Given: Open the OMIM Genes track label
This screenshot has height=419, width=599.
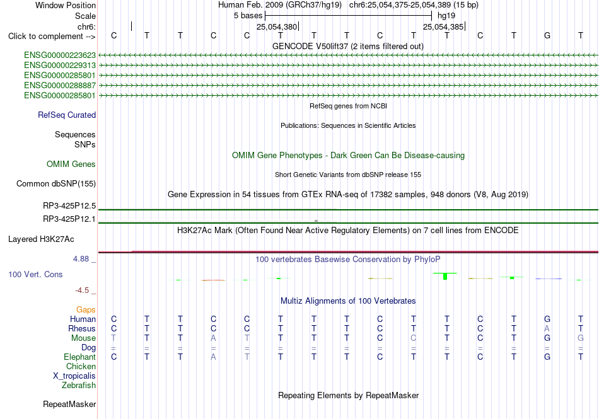Looking at the screenshot, I should 71,164.
